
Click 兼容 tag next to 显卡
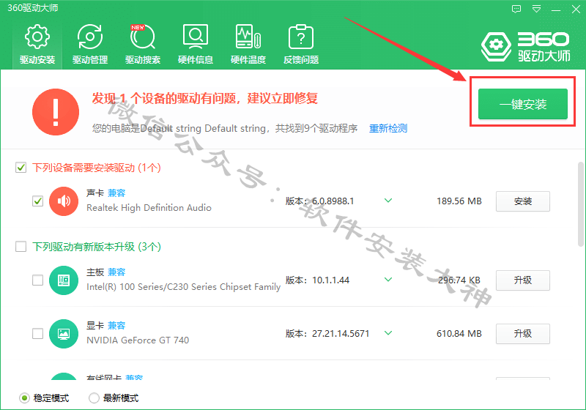pyautogui.click(x=116, y=326)
